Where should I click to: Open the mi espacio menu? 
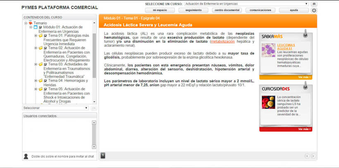click(160, 10)
